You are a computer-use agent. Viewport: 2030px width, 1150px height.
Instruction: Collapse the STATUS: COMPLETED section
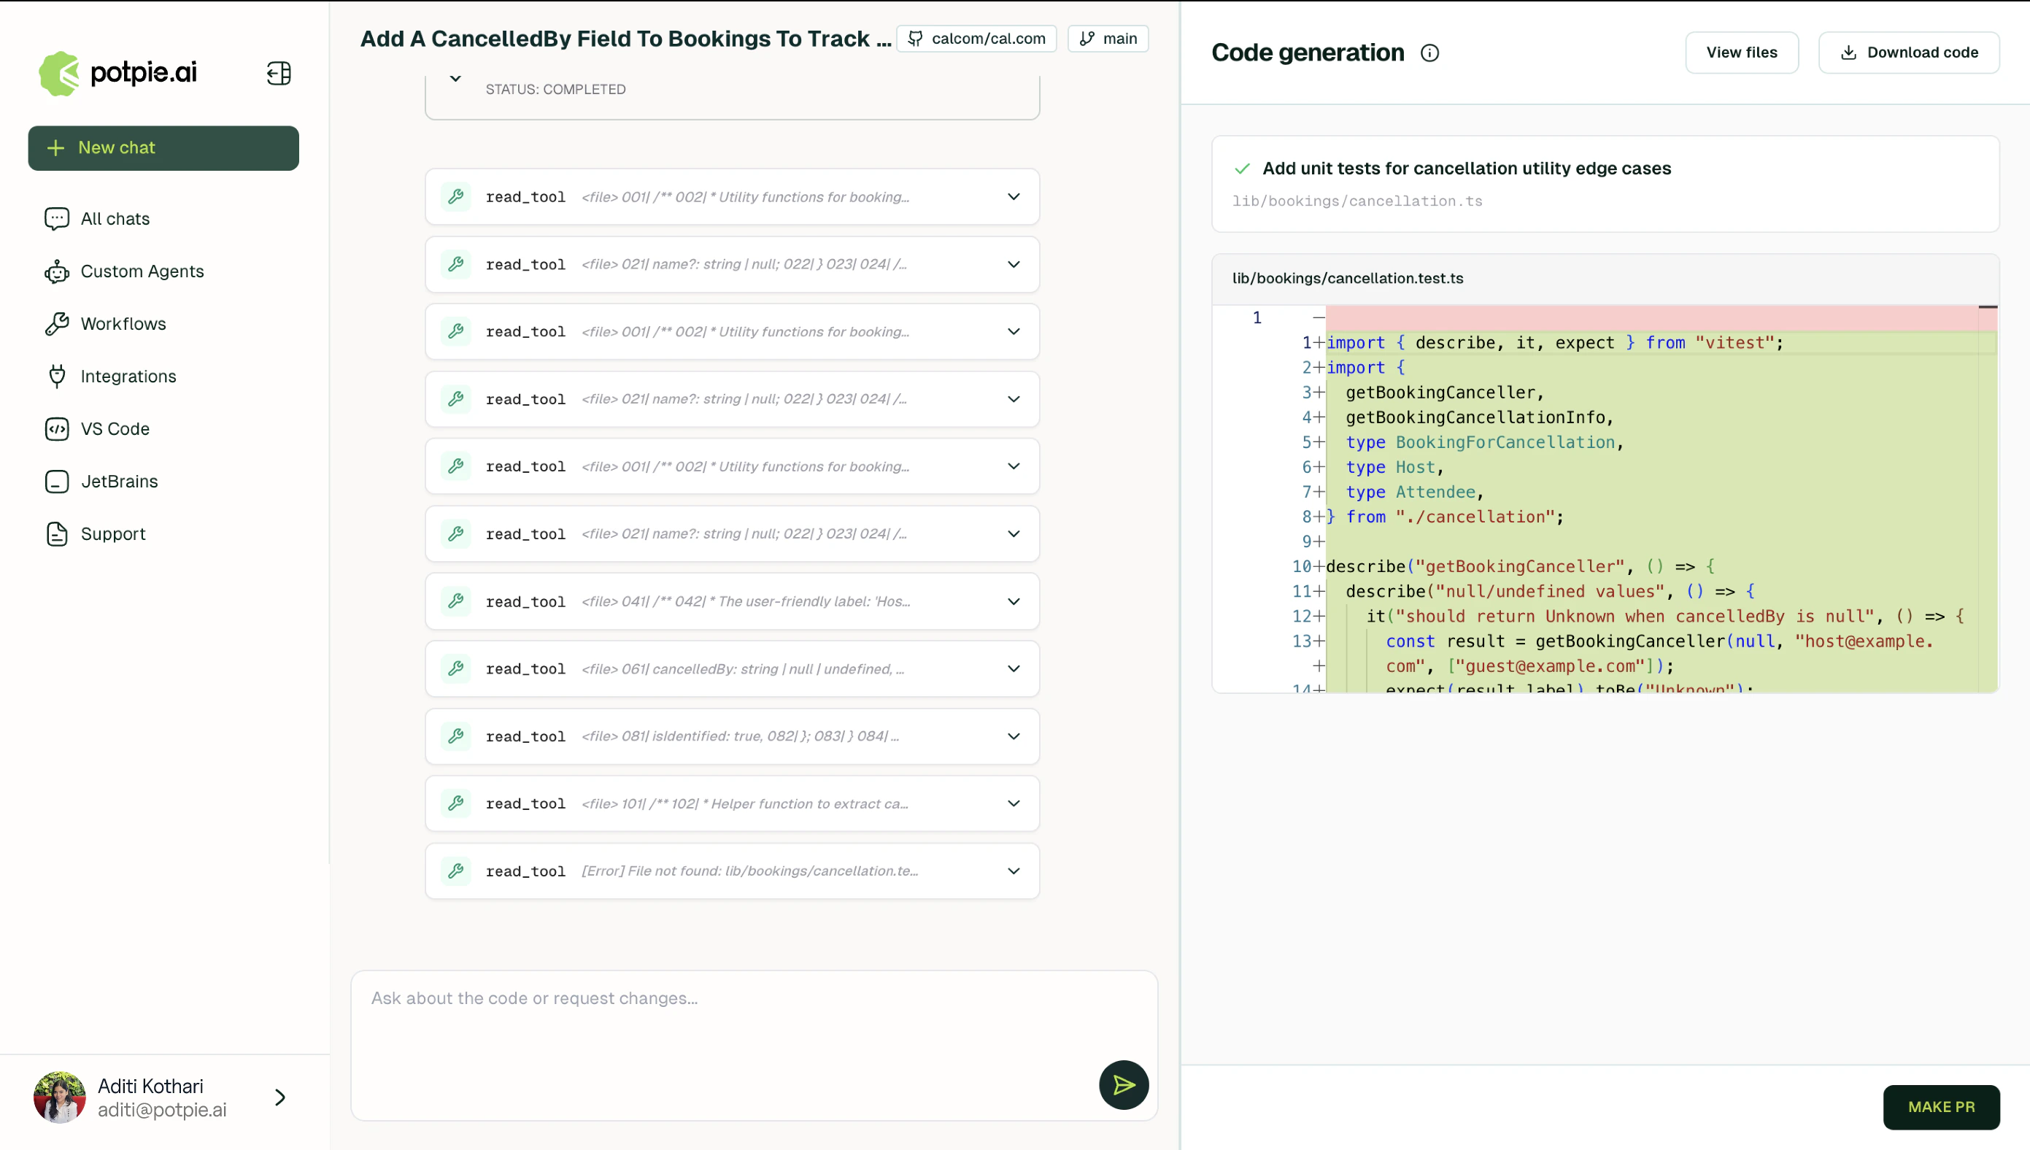[x=455, y=78]
